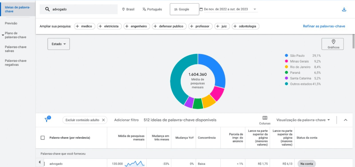Click 'Refinar as palavras-chave' link
Viewport: 355px width, 167px height.
324,26
